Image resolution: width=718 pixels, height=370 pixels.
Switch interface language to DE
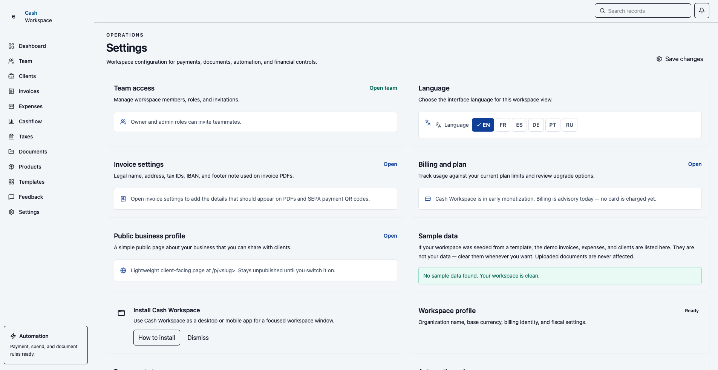(x=536, y=125)
